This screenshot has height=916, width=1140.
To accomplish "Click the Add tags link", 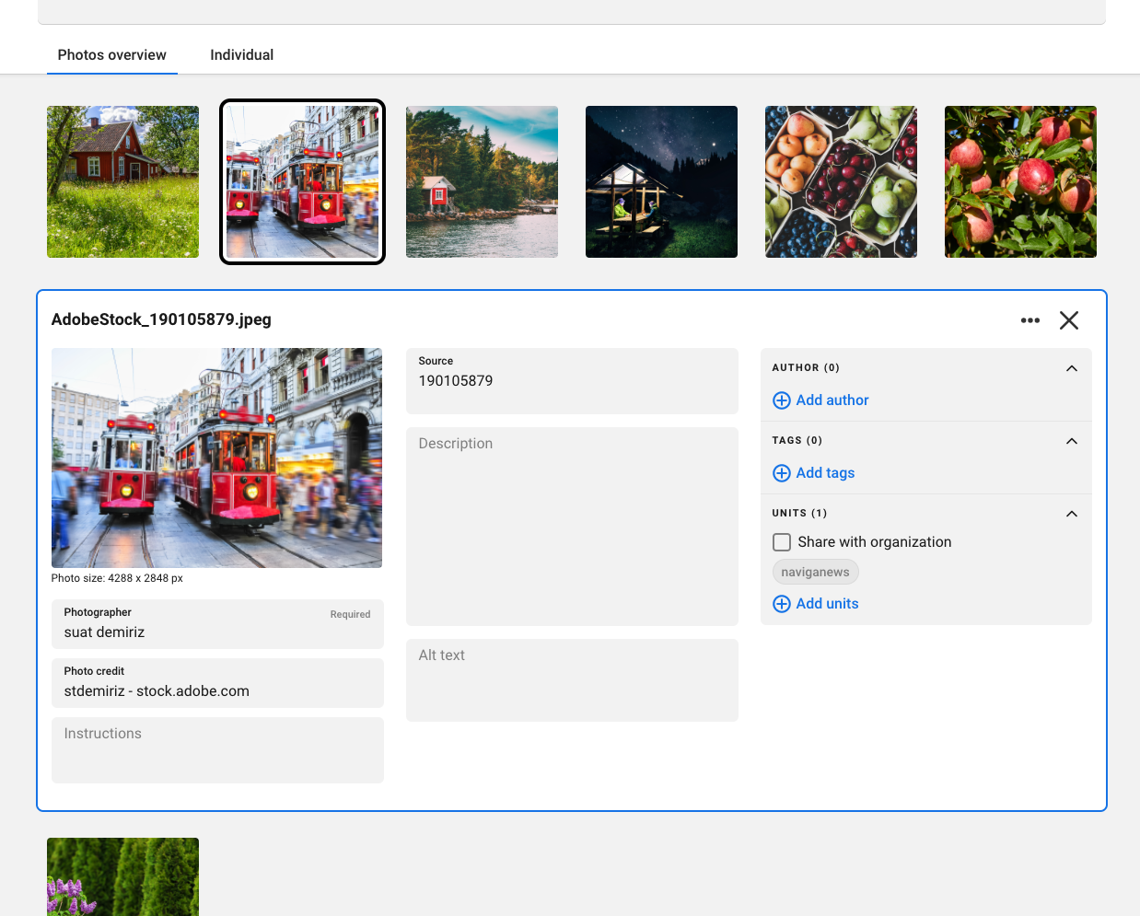I will point(826,473).
